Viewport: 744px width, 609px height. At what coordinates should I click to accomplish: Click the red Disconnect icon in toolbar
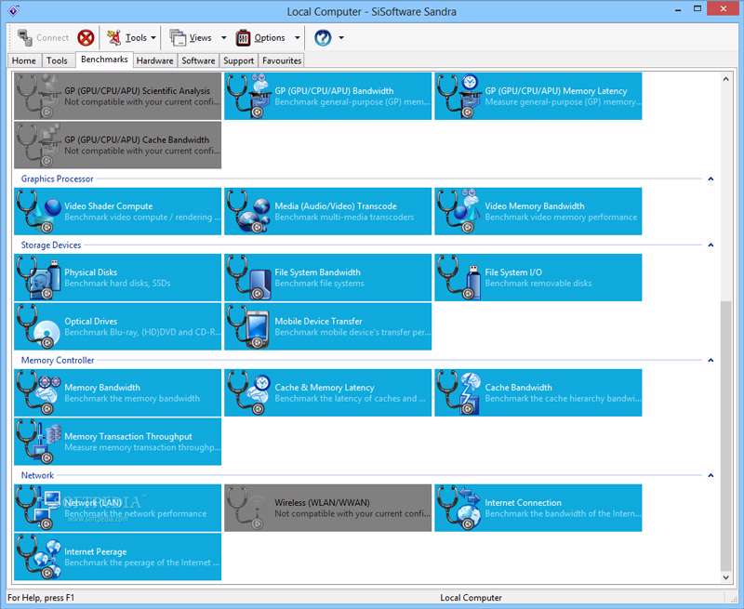[x=86, y=38]
